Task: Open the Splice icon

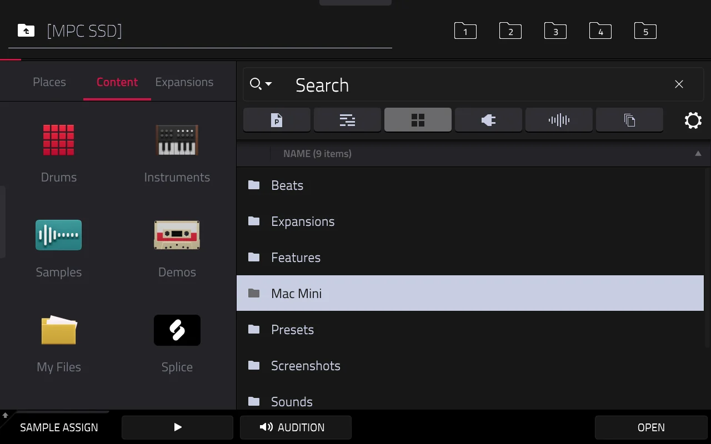Action: coord(177,330)
